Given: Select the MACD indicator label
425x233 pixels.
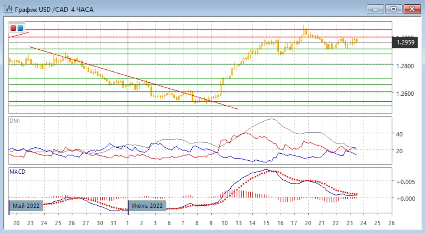Looking at the screenshot, I should click(17, 172).
